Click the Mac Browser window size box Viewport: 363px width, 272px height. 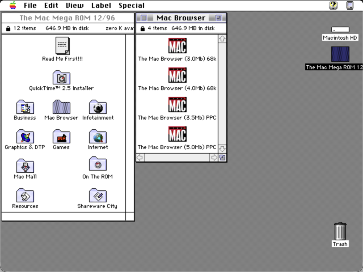coord(222,158)
